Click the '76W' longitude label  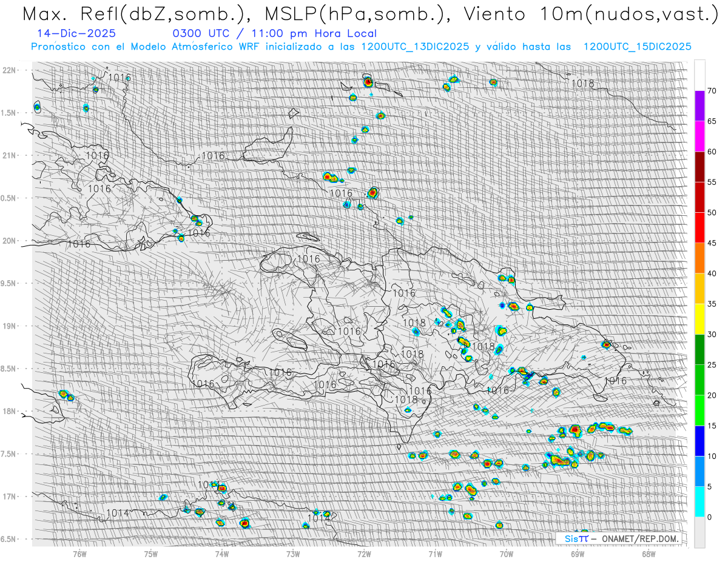pos(79,554)
